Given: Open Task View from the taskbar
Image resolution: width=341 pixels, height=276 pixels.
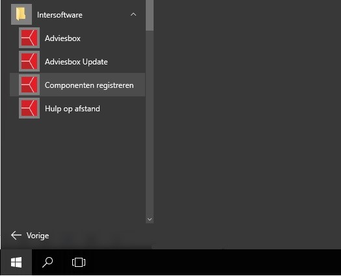Looking at the screenshot, I should 79,262.
